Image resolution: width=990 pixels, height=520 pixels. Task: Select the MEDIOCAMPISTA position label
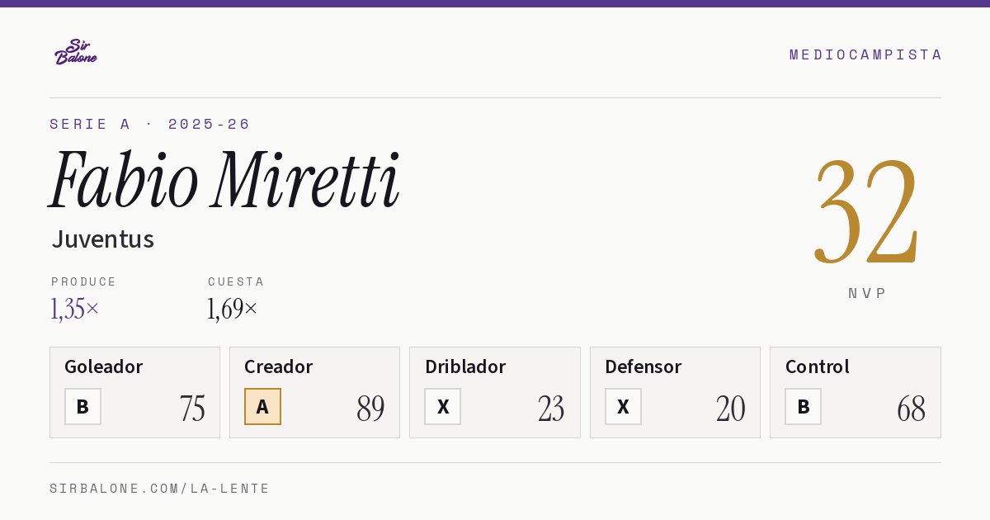[865, 54]
